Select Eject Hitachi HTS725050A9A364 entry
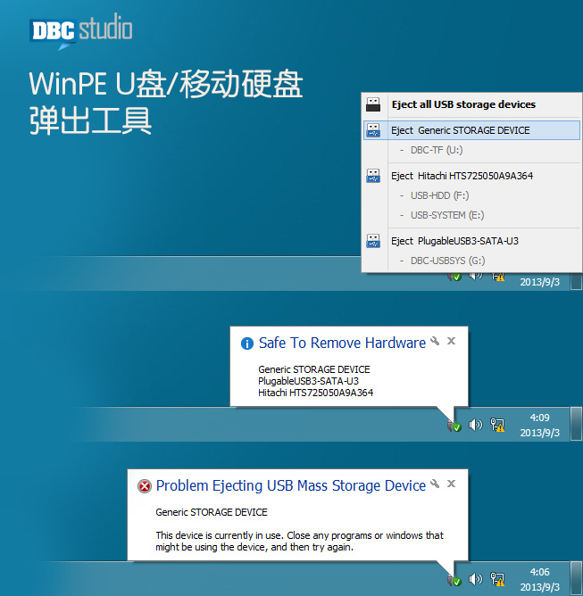The width and height of the screenshot is (583, 596). click(471, 176)
